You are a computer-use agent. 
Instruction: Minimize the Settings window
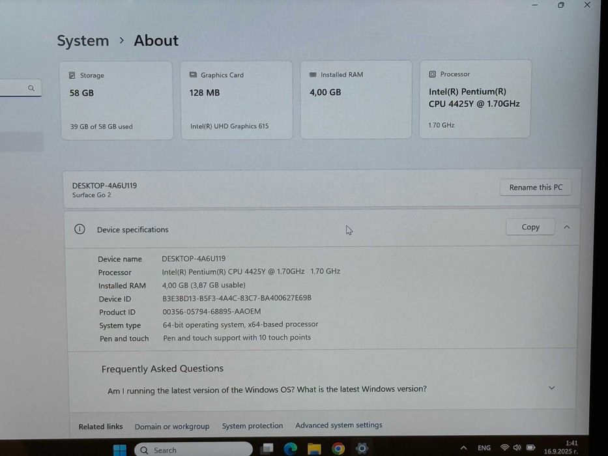[x=535, y=5]
